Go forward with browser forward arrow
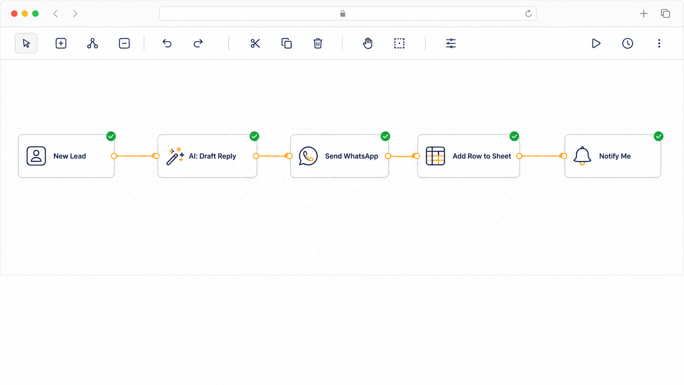Viewport: 684px width, 385px height. [x=75, y=14]
